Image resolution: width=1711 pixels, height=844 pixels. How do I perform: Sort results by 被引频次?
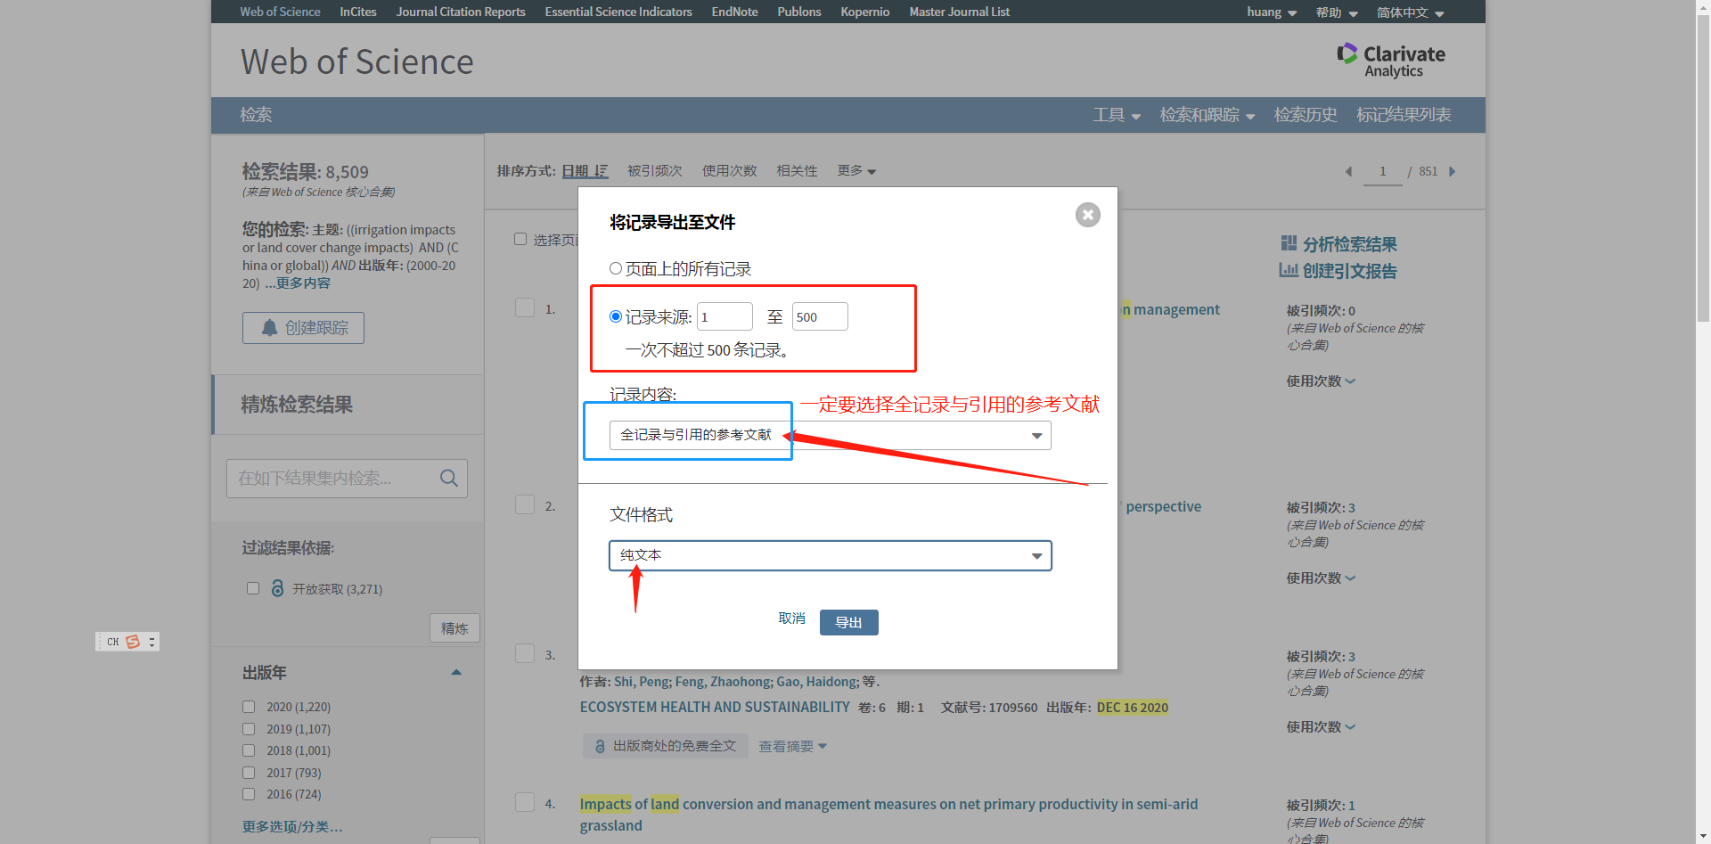[x=655, y=171]
